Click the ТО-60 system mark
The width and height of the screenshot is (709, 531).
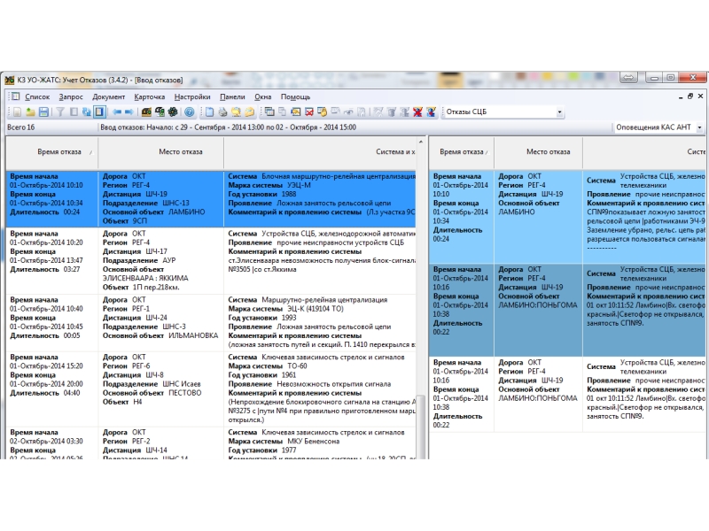pos(297,366)
